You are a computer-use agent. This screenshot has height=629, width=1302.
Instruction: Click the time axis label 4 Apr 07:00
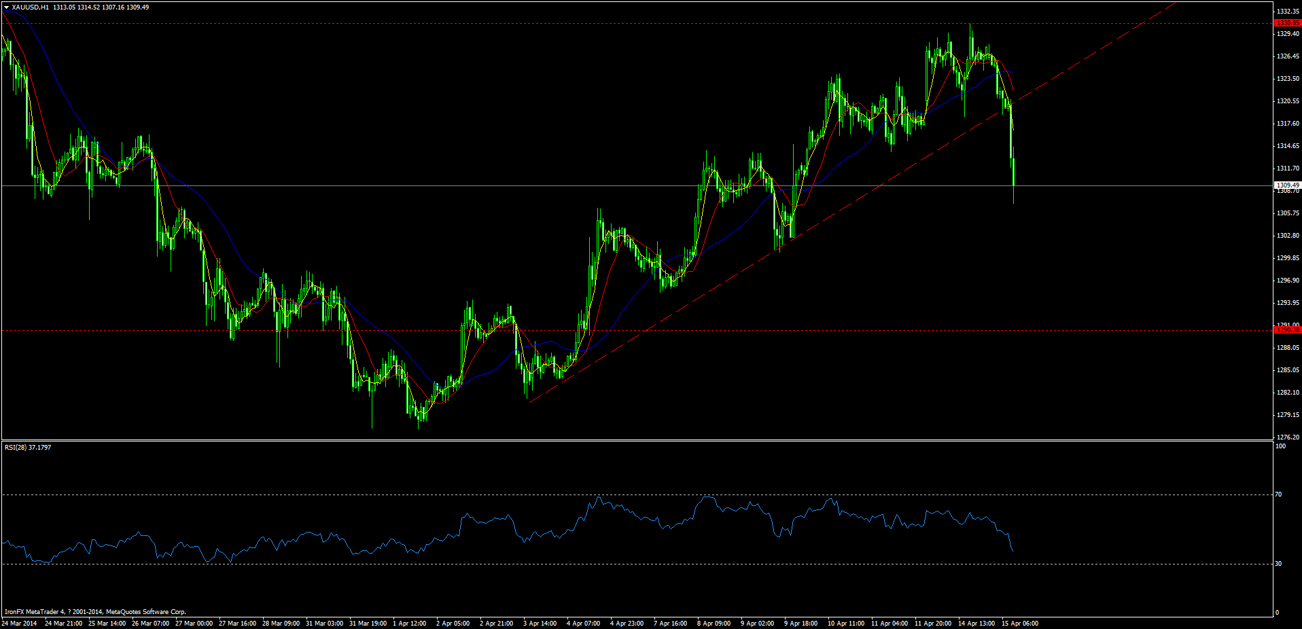coord(584,624)
